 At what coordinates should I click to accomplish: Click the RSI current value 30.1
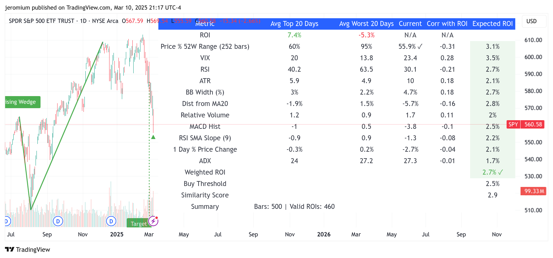coord(410,70)
